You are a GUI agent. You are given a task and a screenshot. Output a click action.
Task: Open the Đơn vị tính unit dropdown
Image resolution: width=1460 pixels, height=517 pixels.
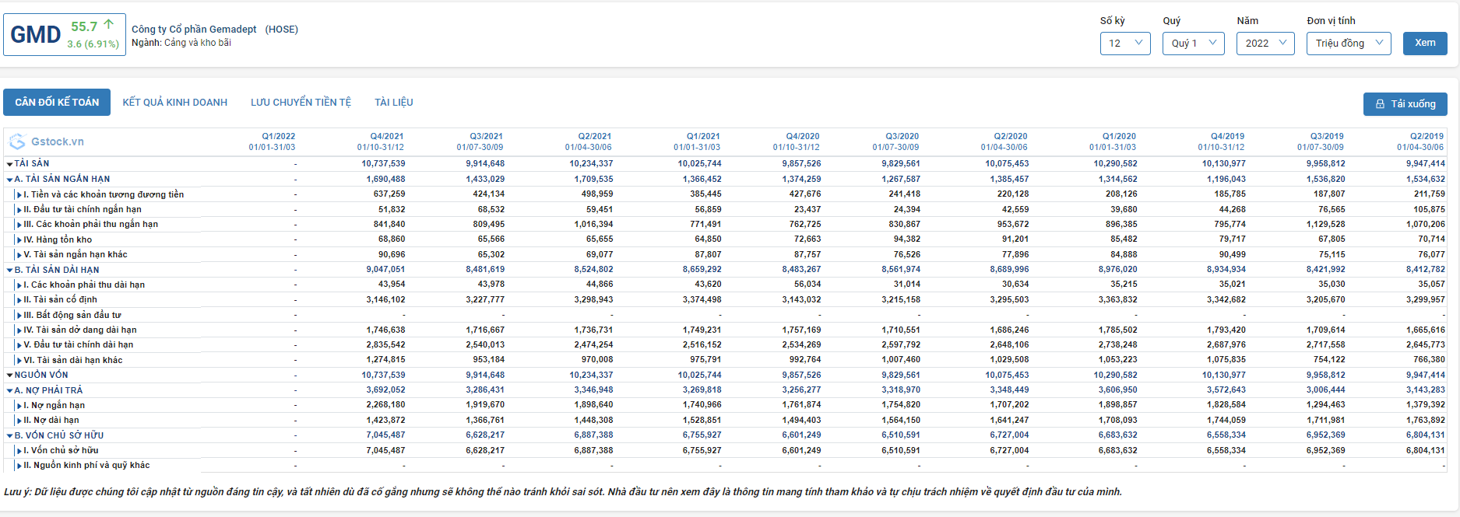pyautogui.click(x=1349, y=44)
